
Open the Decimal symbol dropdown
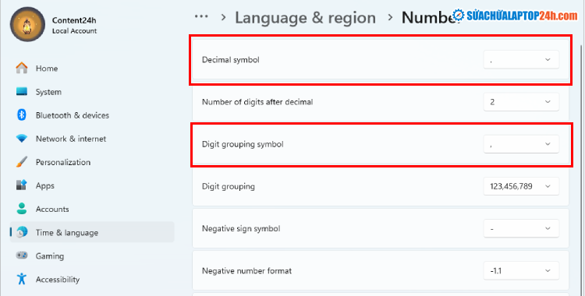521,60
